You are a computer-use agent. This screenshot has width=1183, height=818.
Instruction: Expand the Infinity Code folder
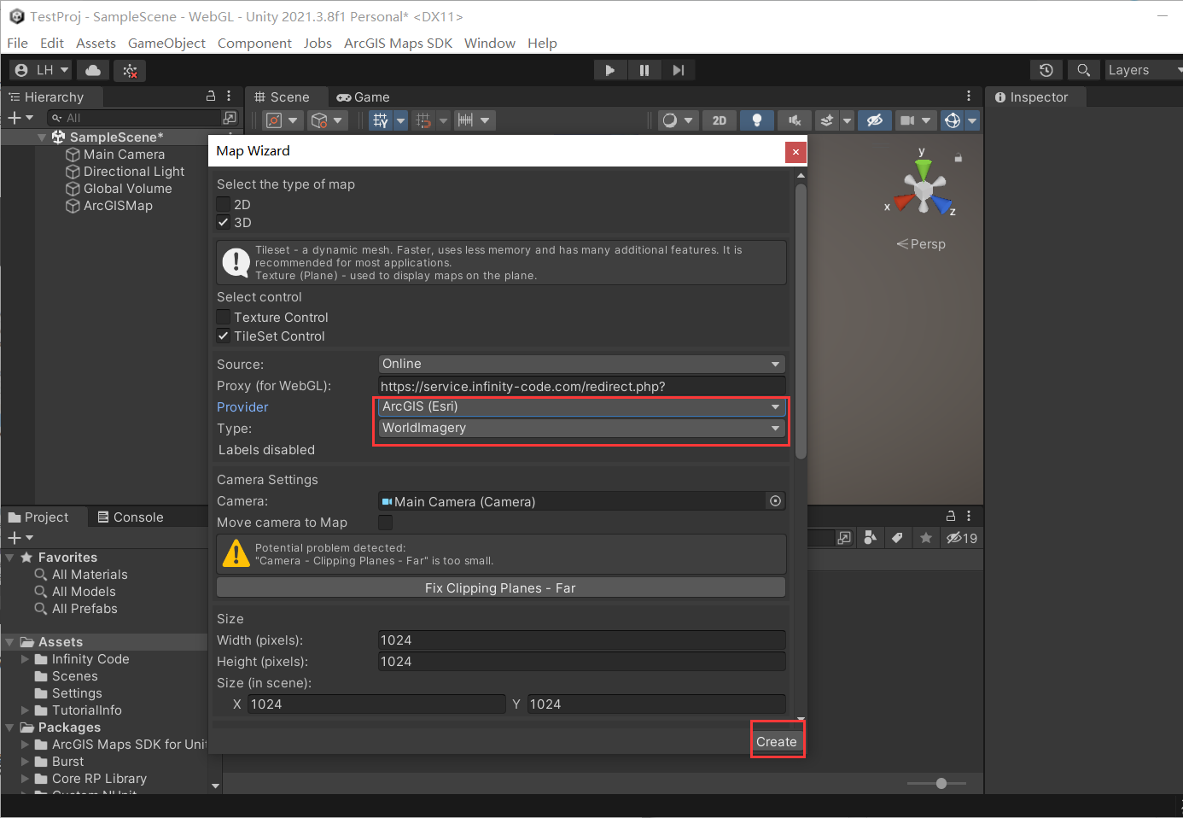coord(25,659)
